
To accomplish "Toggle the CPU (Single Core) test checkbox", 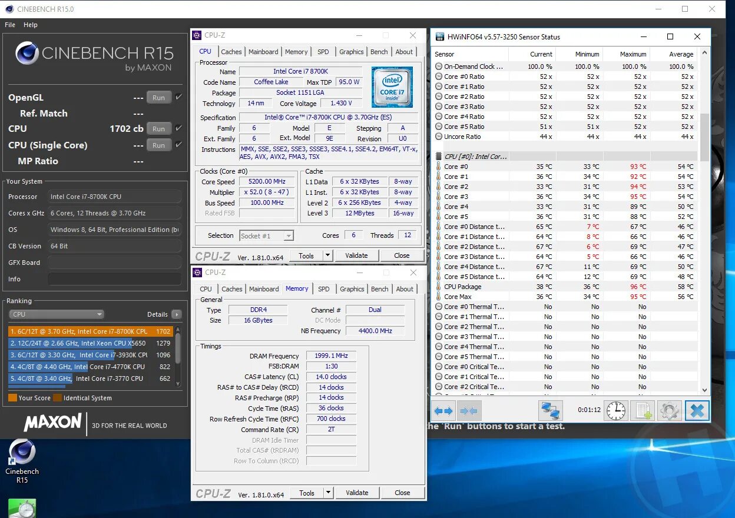I will pyautogui.click(x=178, y=144).
